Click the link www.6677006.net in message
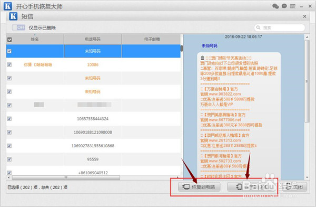This screenshot has width=316, height=207. (x=225, y=120)
